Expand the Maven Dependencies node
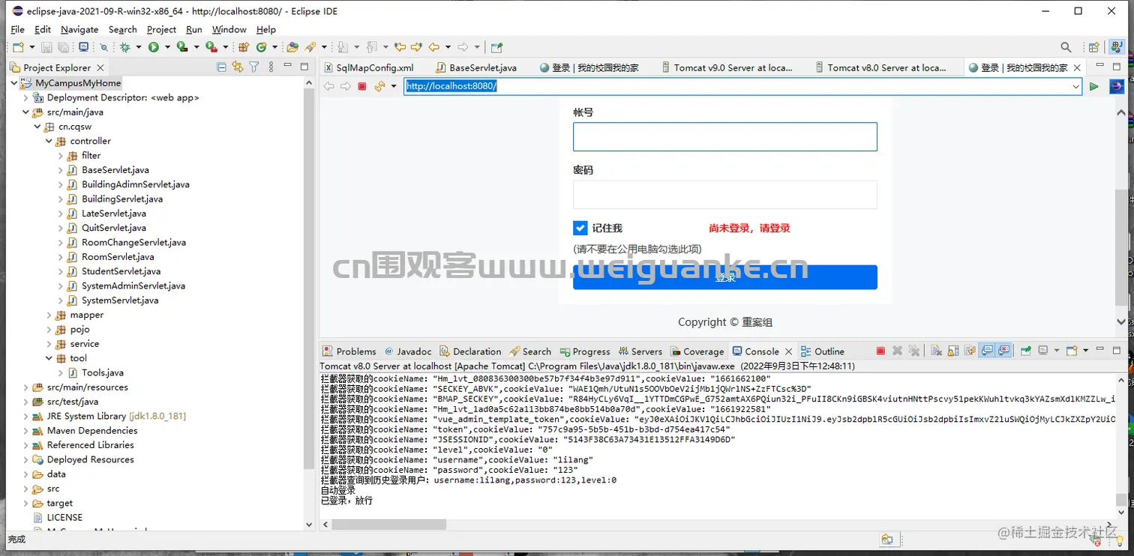 pos(26,431)
